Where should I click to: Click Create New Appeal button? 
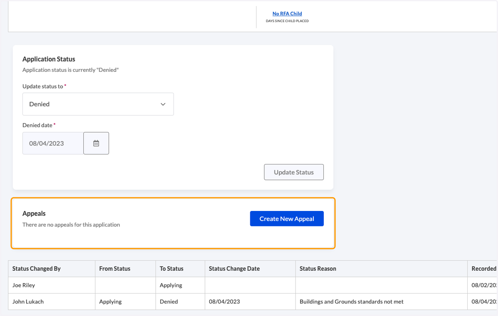click(x=287, y=218)
